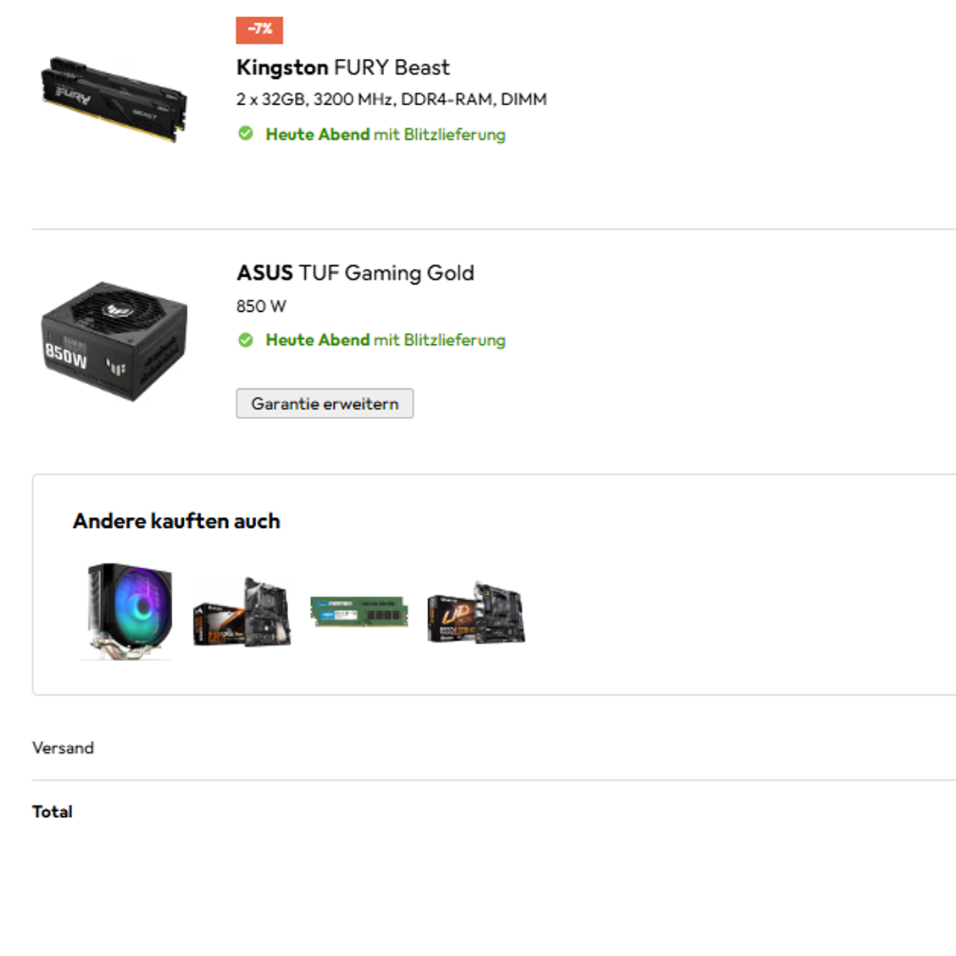Screen dimensions: 956x956
Task: Open the Gigabyte Aorus motherboard recommendation
Action: (x=242, y=612)
